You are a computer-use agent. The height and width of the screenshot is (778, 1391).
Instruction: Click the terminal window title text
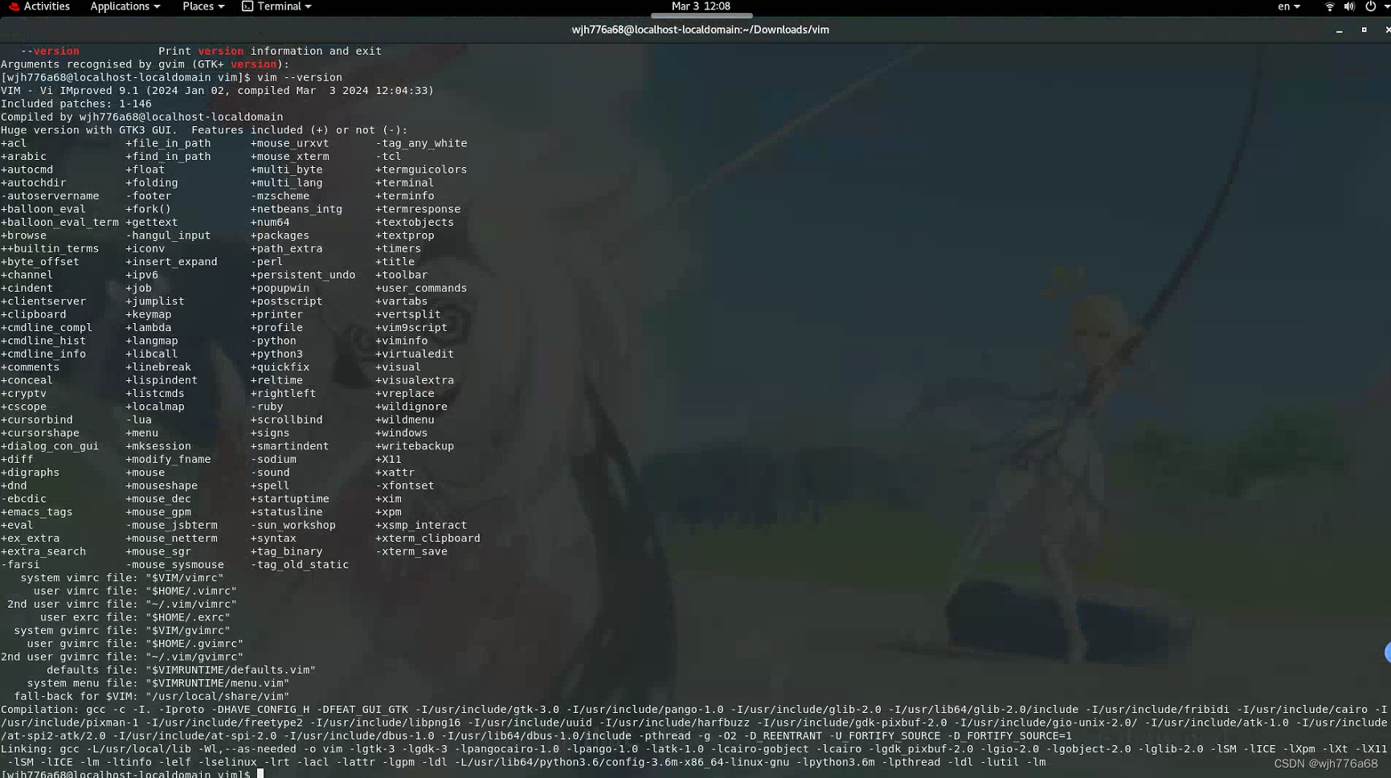(x=700, y=30)
